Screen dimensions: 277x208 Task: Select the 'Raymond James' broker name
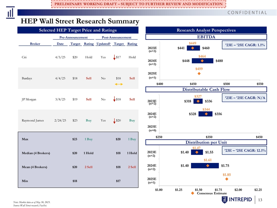33,120
